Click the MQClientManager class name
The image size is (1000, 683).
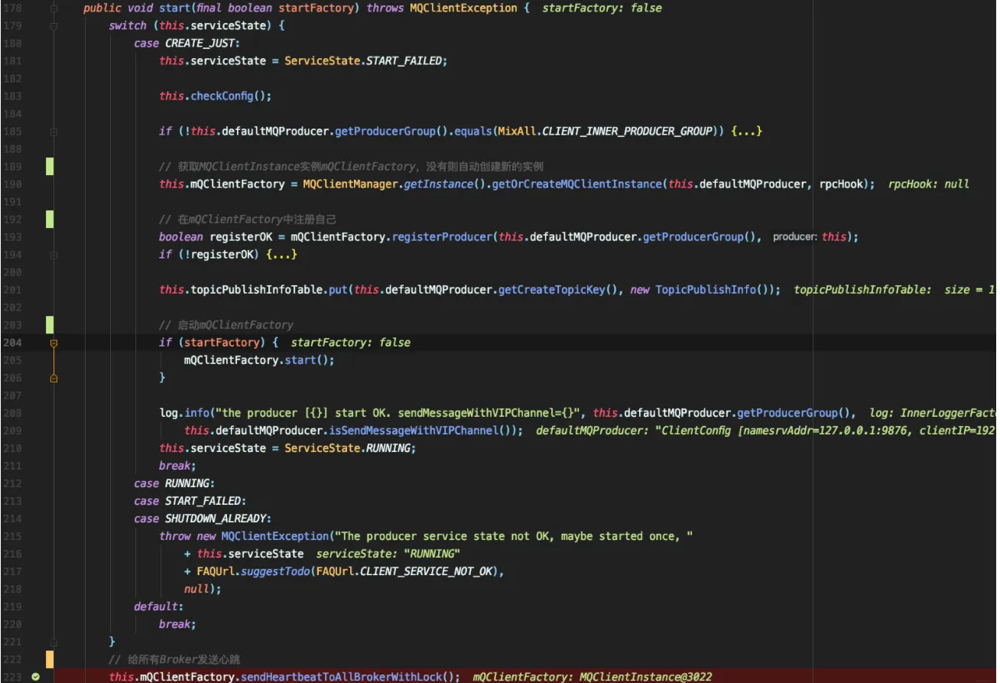pos(350,184)
